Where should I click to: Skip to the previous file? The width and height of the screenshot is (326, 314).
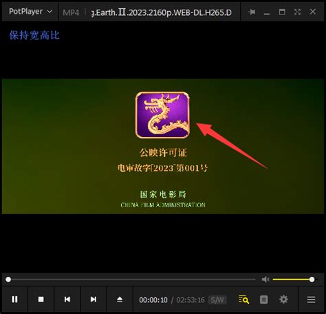(67, 300)
